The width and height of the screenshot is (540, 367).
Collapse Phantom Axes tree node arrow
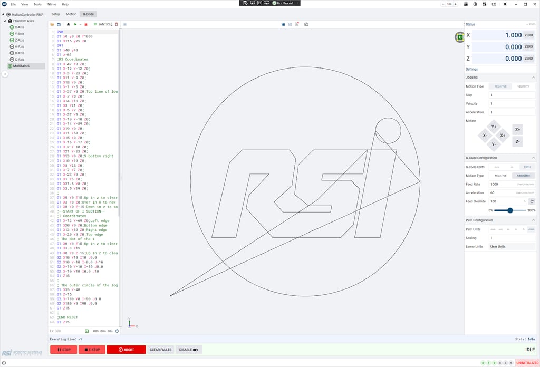(x=5, y=21)
